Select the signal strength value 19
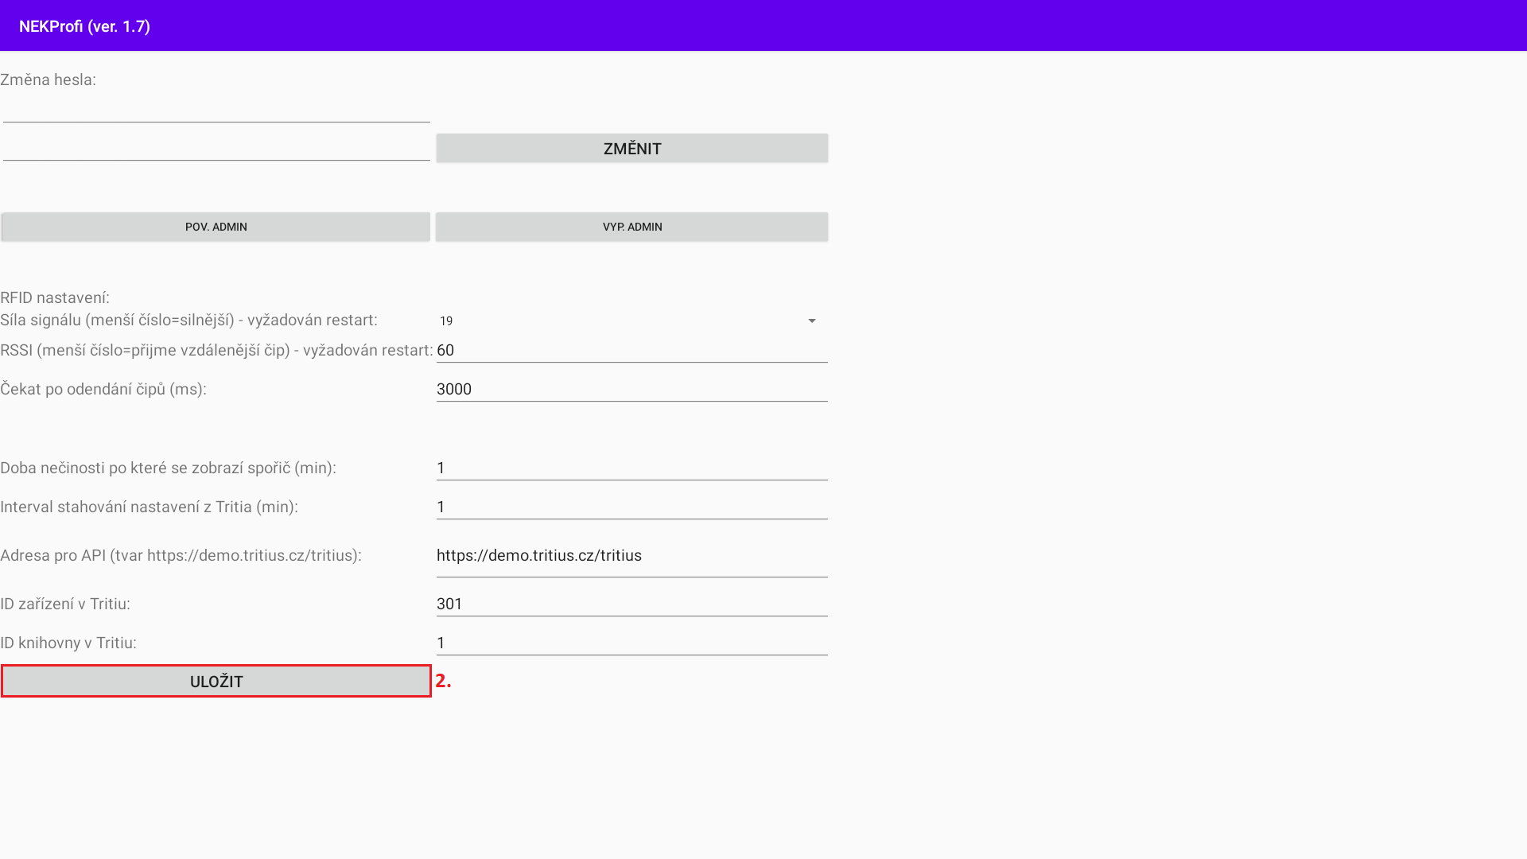The image size is (1527, 859). (446, 321)
